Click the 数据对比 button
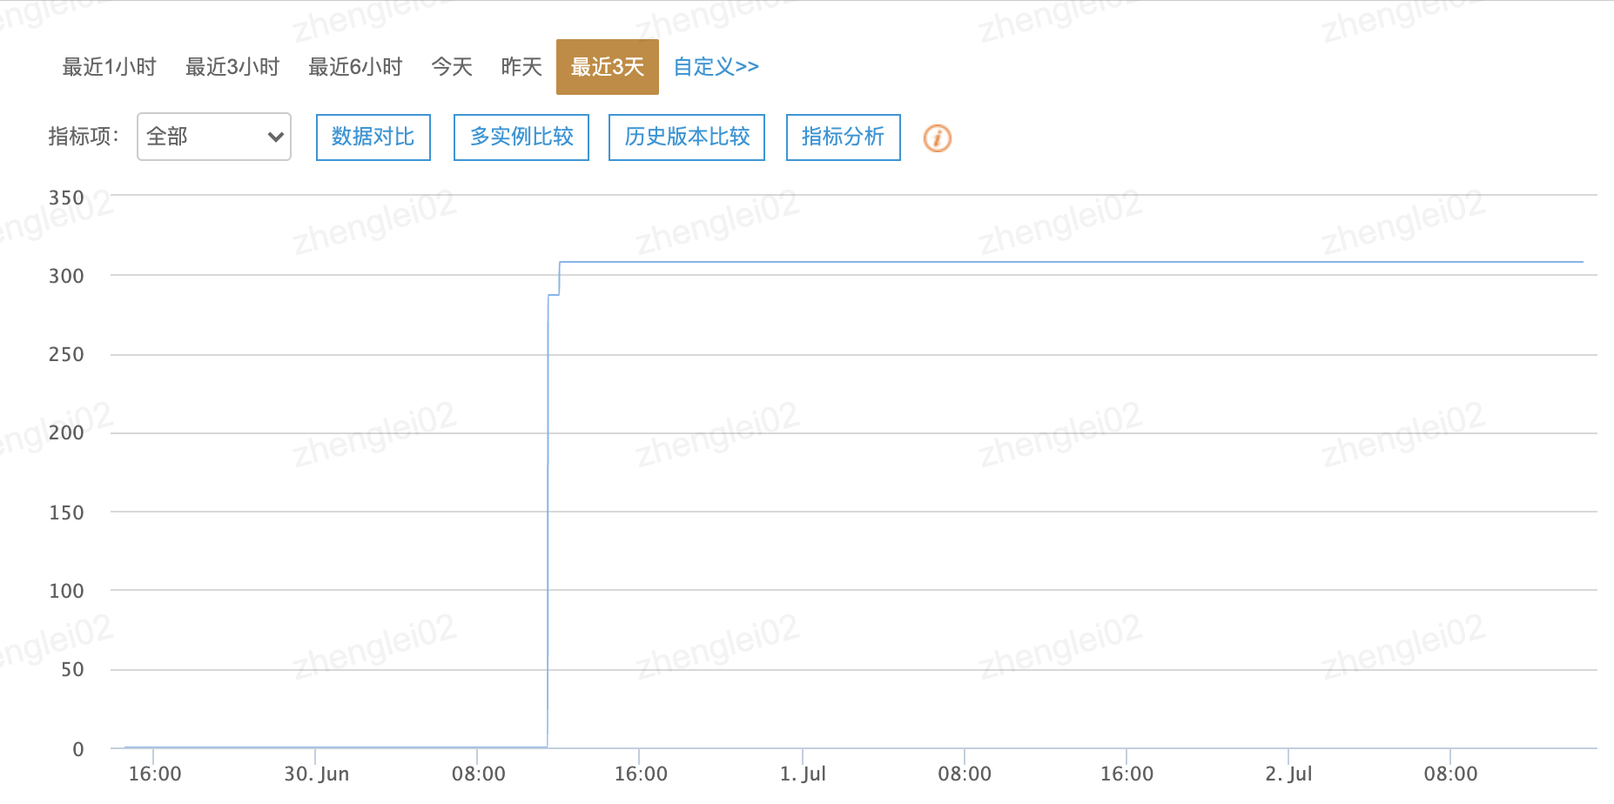1614x804 pixels. (373, 137)
